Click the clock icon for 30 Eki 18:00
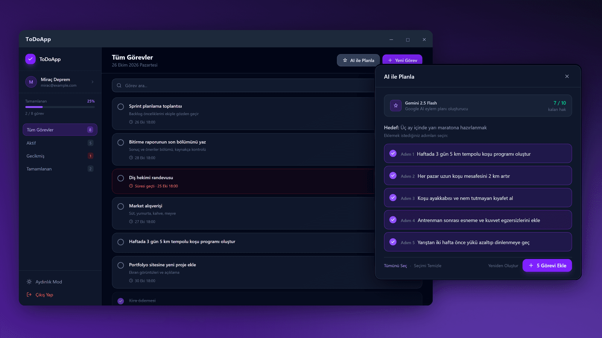Screen dimensions: 602x338 [x=131, y=281]
